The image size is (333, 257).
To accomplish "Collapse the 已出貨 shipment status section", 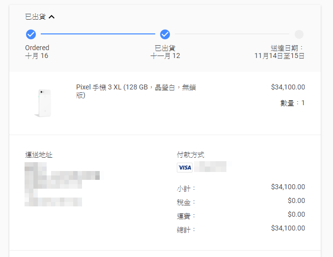I will [x=52, y=17].
